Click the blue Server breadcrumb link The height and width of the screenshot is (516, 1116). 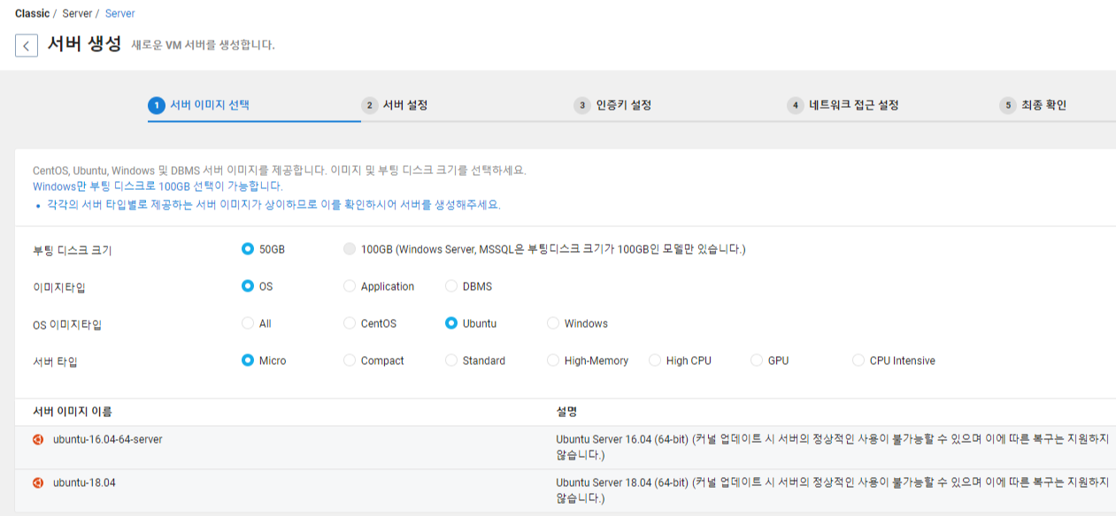[x=120, y=13]
